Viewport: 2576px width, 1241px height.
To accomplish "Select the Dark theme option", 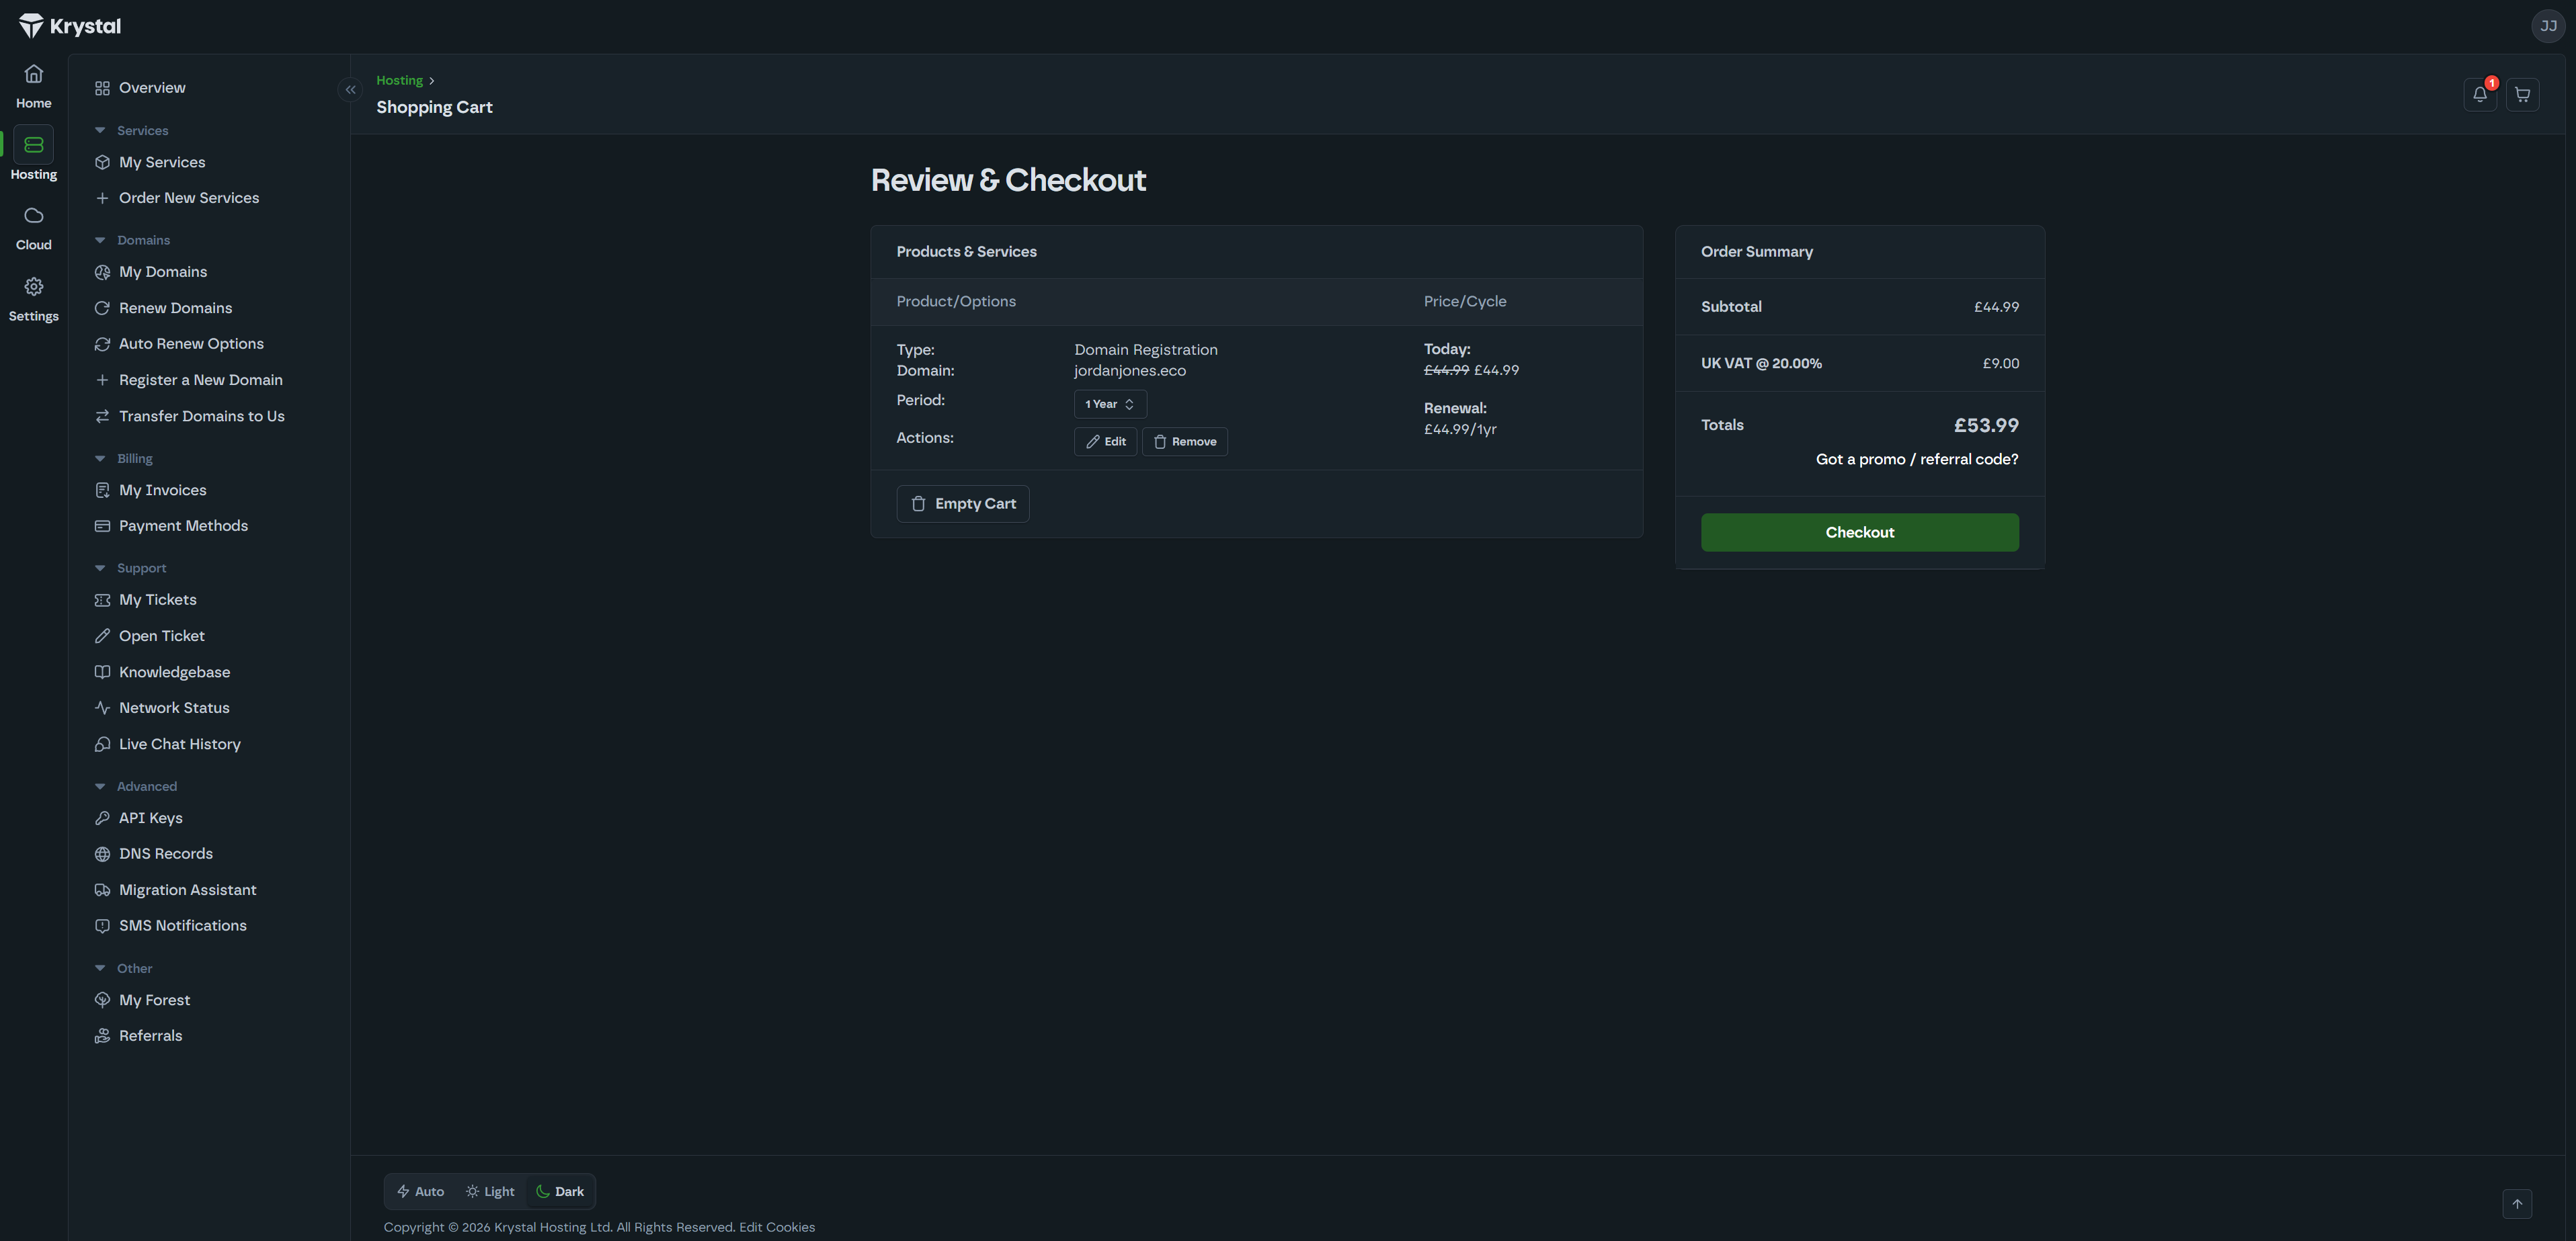I will [x=560, y=1191].
